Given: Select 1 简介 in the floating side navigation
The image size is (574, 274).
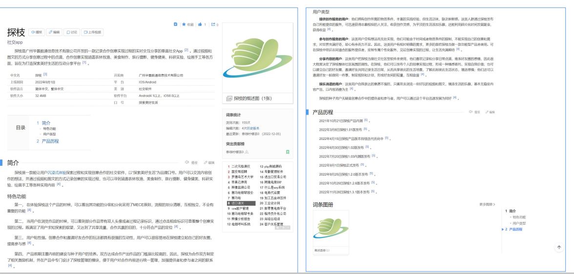Looking at the screenshot, I should pyautogui.click(x=511, y=211).
